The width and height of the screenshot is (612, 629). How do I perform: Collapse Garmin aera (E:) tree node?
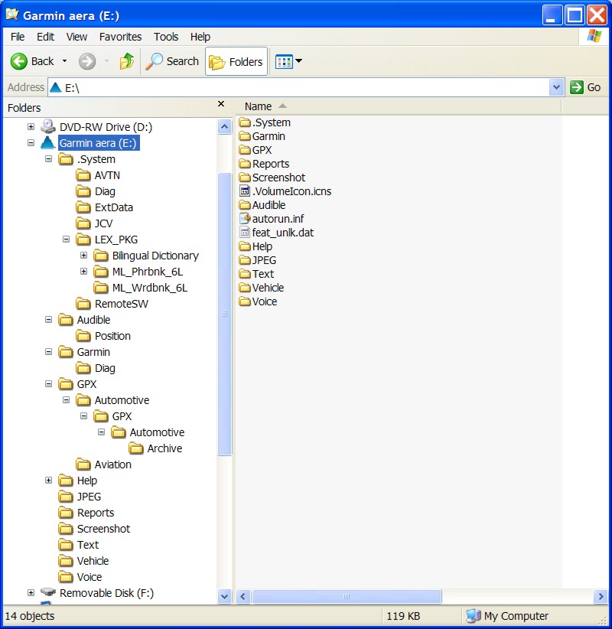[31, 143]
